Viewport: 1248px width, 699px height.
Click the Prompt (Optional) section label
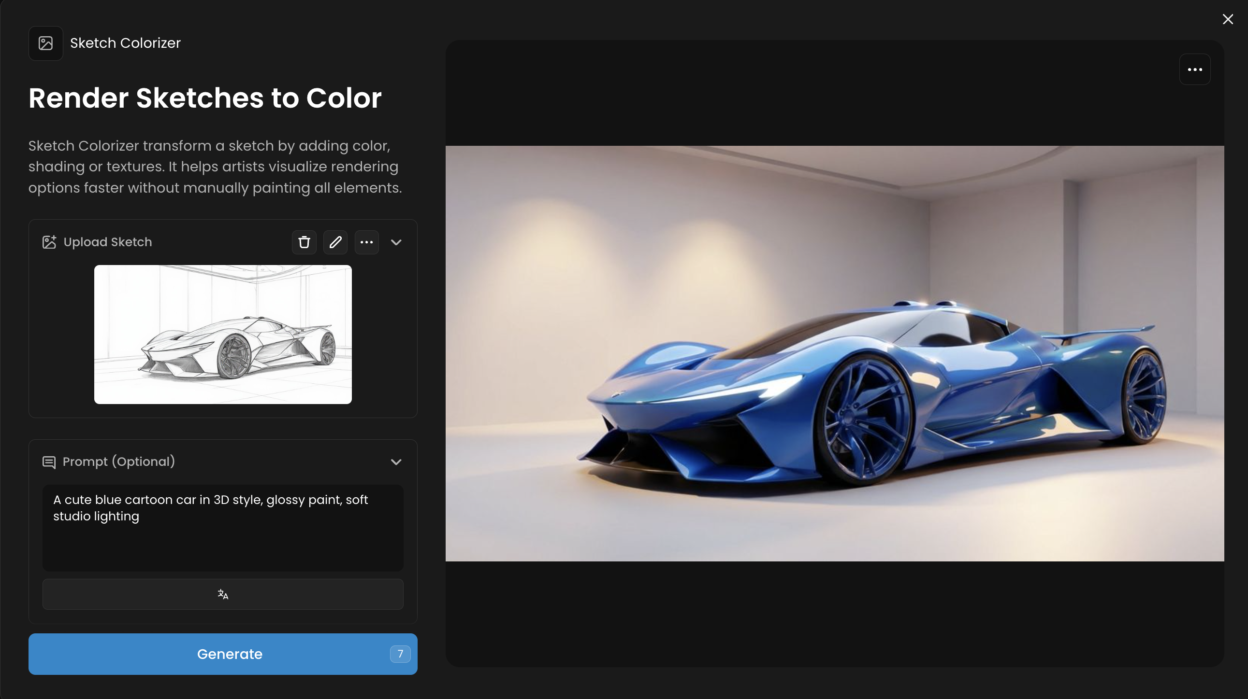[x=119, y=461]
